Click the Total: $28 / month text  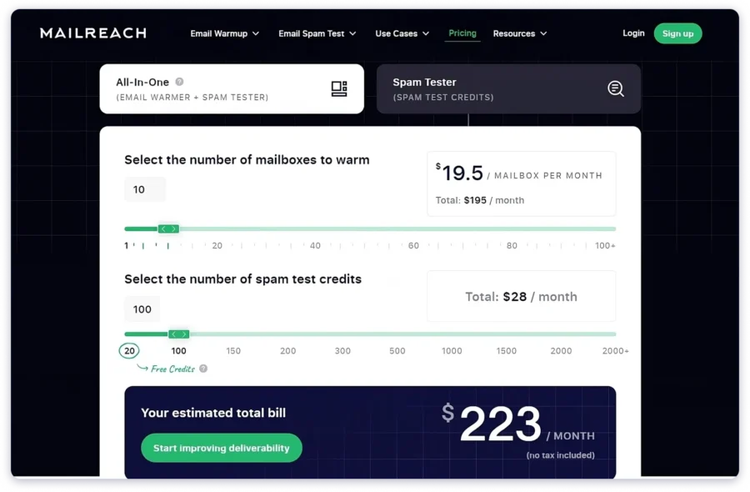(522, 297)
